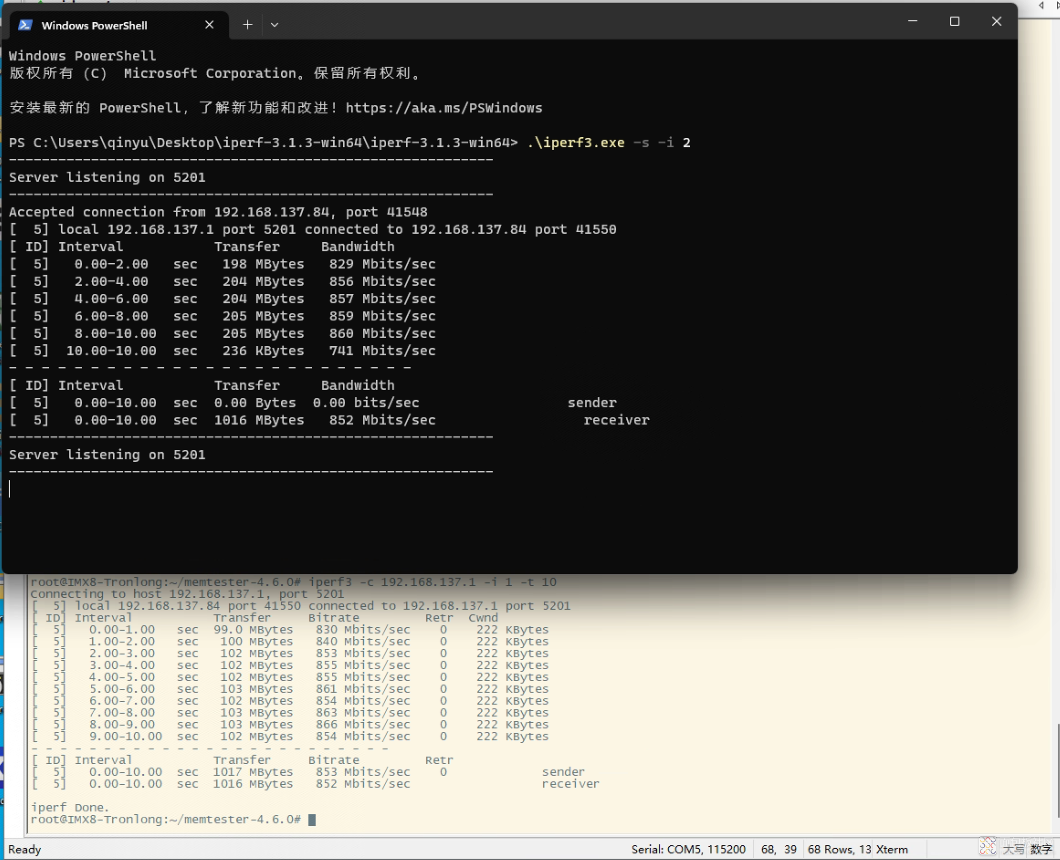The height and width of the screenshot is (860, 1060).
Task: Click the 866 Mbits/sec bitrate in serial terminal
Action: [363, 724]
